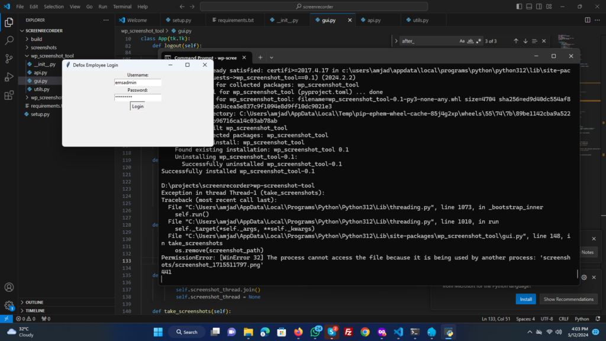Open the Terminal menu

coord(123,7)
